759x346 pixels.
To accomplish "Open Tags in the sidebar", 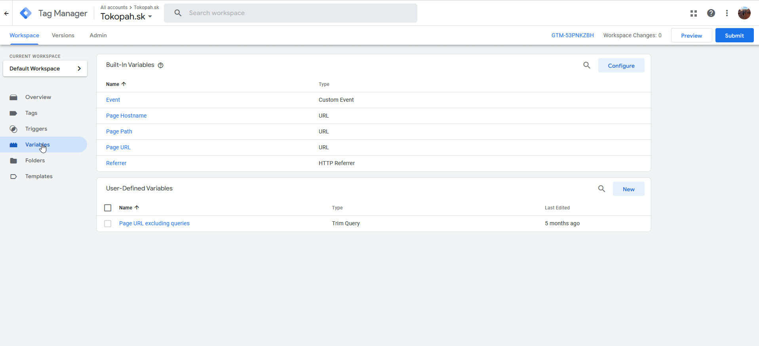I will [31, 113].
